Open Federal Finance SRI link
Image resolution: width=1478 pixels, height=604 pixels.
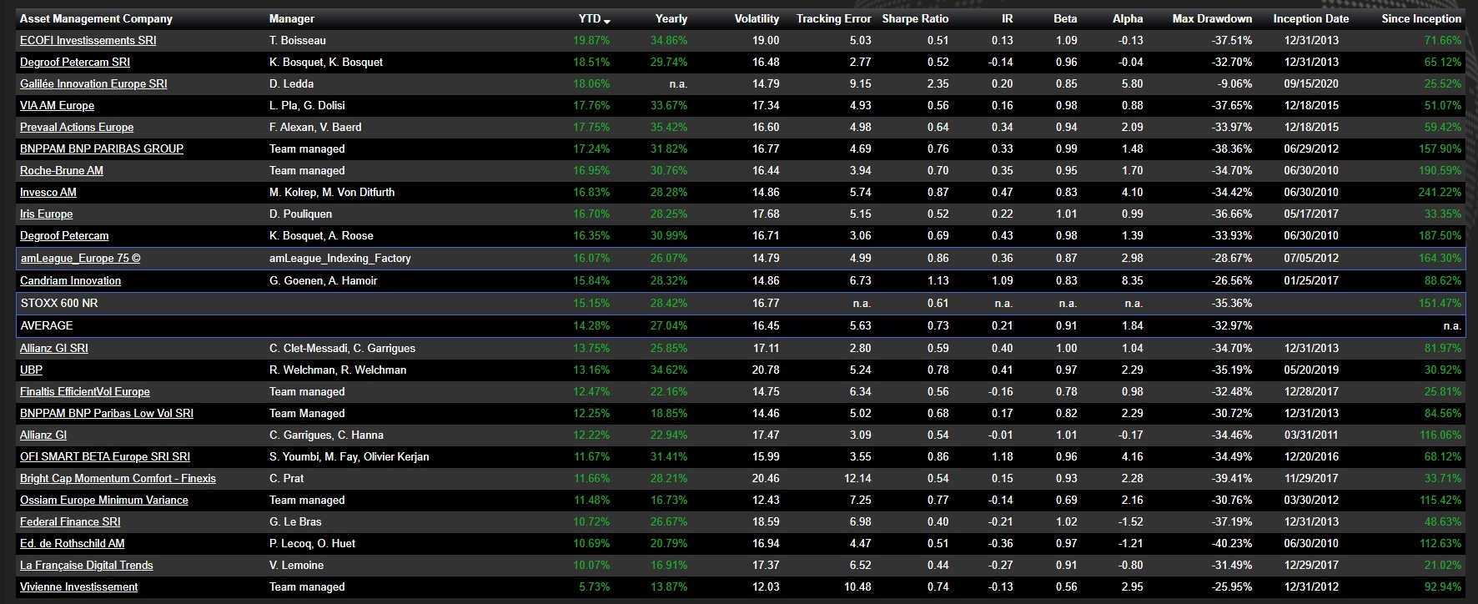point(70,521)
